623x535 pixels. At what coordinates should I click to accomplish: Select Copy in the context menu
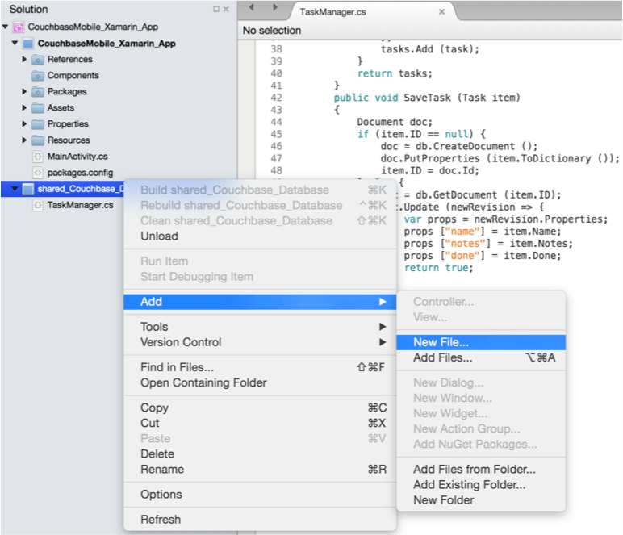point(260,408)
